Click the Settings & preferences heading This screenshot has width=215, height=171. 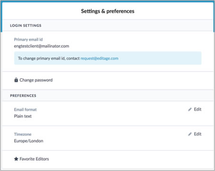tap(107, 11)
